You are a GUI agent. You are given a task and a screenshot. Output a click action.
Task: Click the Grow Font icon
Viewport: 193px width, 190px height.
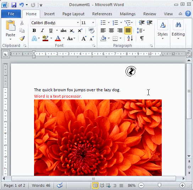point(84,38)
